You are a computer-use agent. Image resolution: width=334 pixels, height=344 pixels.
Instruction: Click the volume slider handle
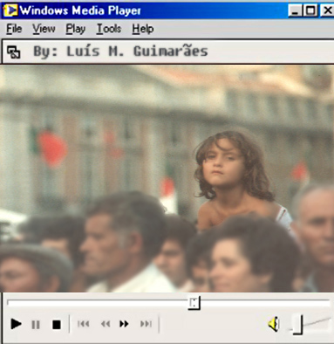click(x=298, y=325)
